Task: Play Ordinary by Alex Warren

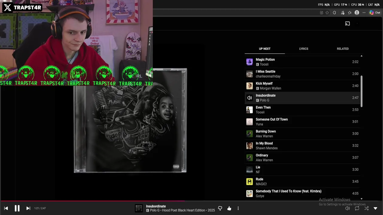Action: click(302, 157)
